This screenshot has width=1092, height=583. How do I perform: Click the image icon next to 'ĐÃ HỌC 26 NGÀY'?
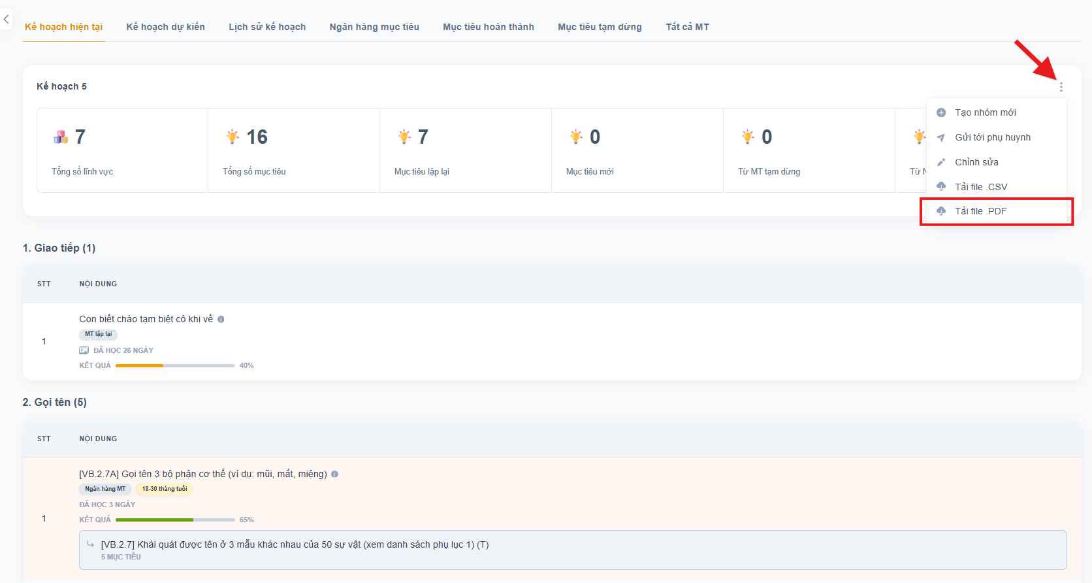pyautogui.click(x=84, y=350)
